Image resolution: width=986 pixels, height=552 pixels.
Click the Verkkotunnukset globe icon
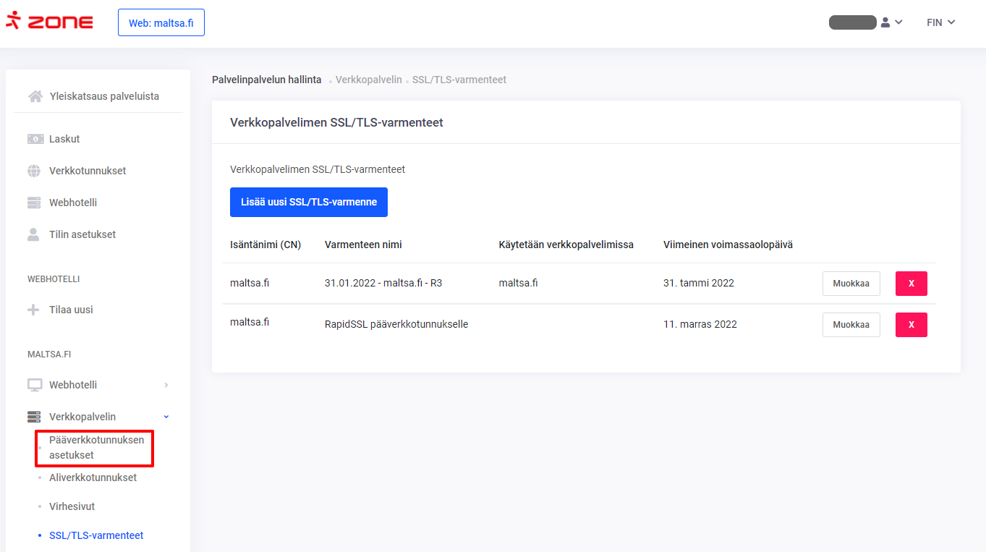[34, 171]
